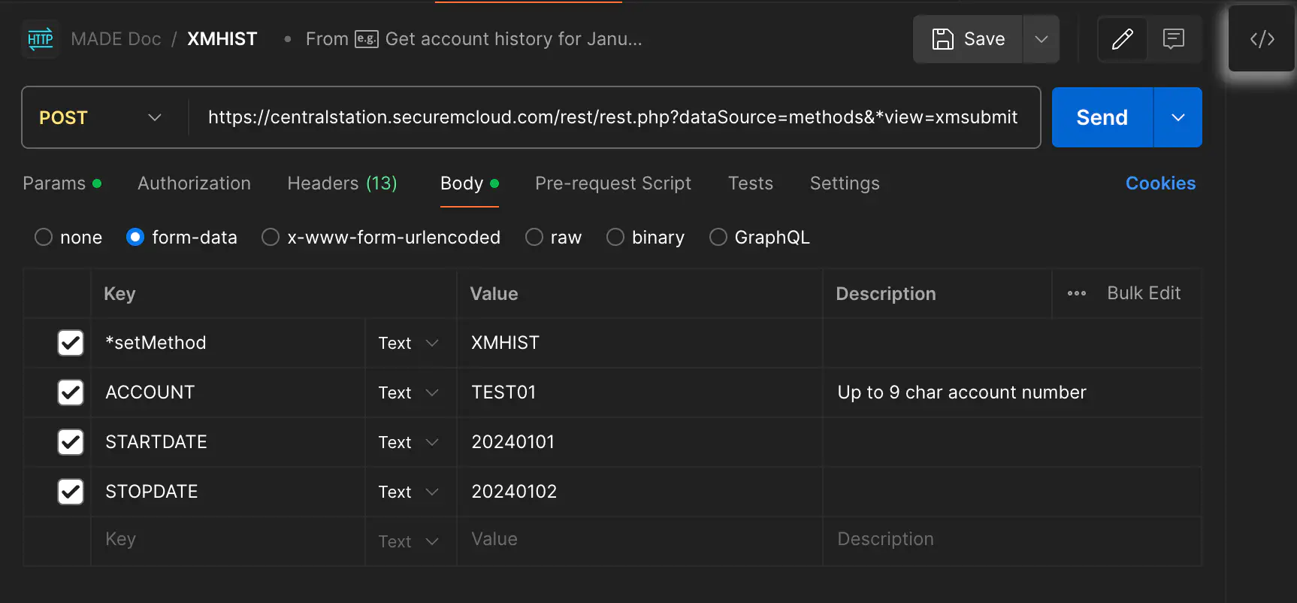Open the POST method dropdown

(101, 117)
